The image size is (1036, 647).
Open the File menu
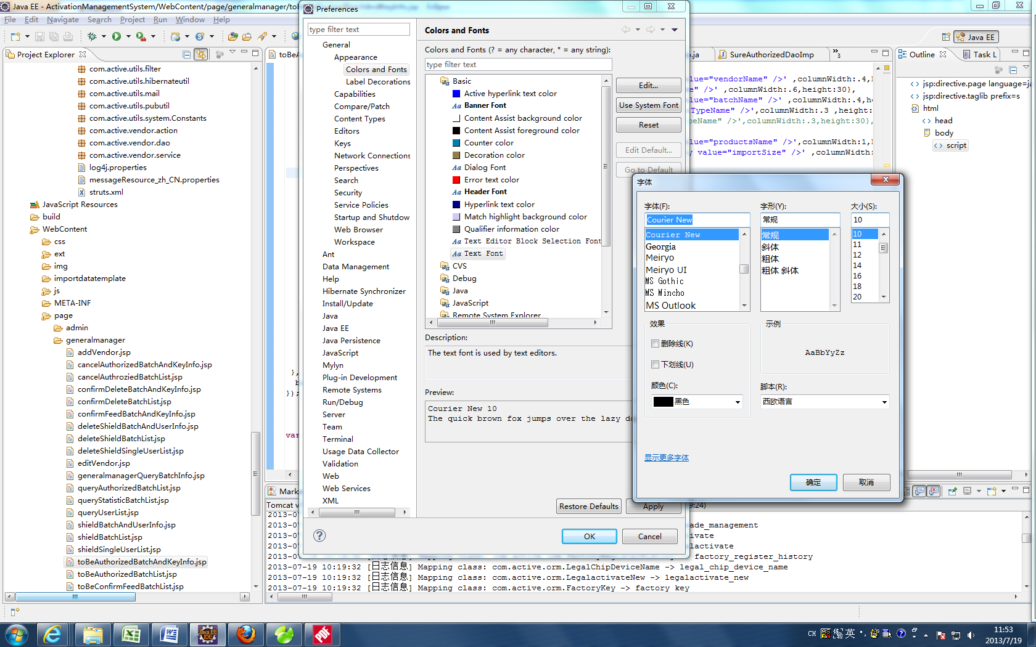pyautogui.click(x=10, y=20)
